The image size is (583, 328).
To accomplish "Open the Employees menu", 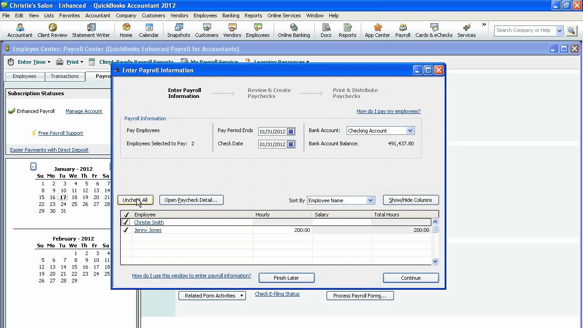I will [205, 15].
